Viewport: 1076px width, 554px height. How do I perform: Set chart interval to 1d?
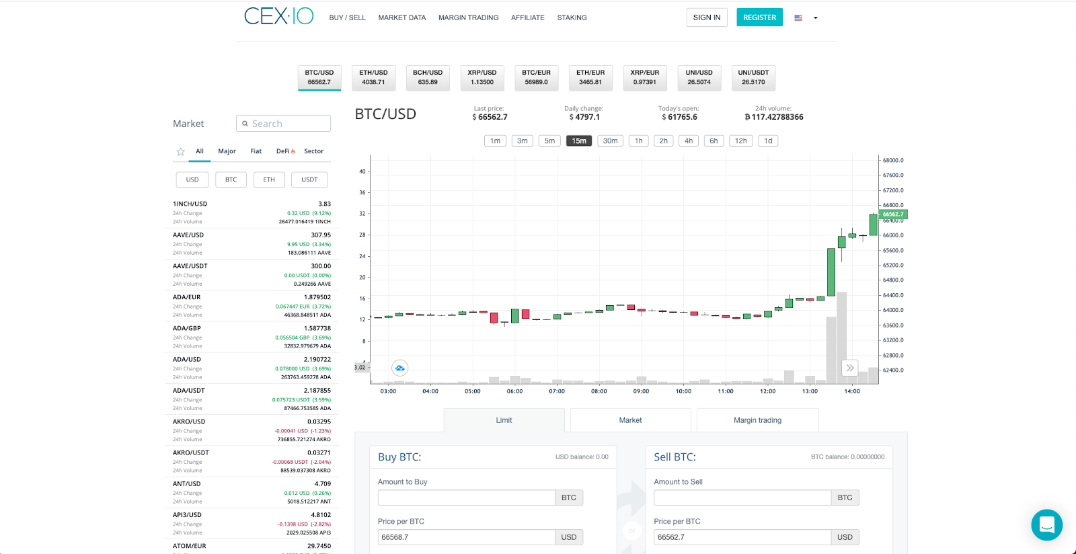click(768, 141)
